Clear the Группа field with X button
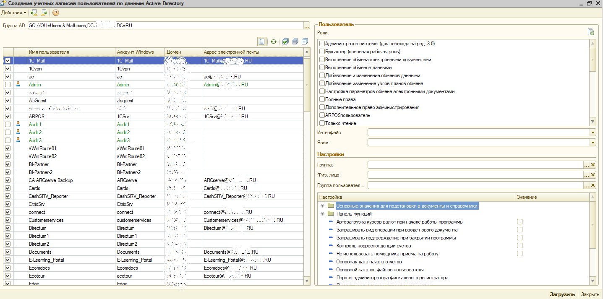 [593, 165]
